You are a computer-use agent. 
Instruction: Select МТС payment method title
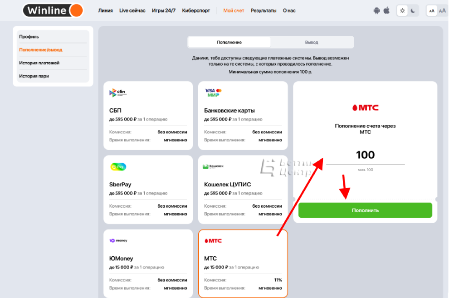point(210,259)
